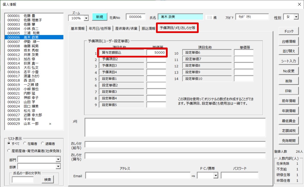The image size is (304, 187).
Task: Select the 在職者 radio button
Action: coord(25,144)
